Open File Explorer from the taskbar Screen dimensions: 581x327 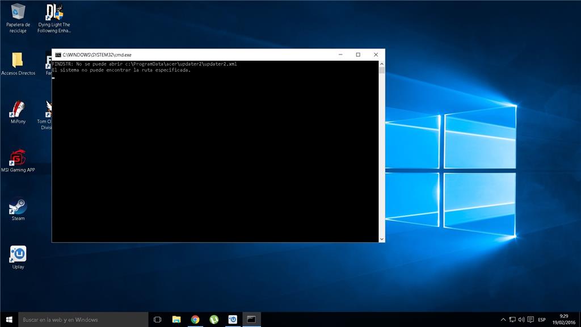[x=176, y=320]
